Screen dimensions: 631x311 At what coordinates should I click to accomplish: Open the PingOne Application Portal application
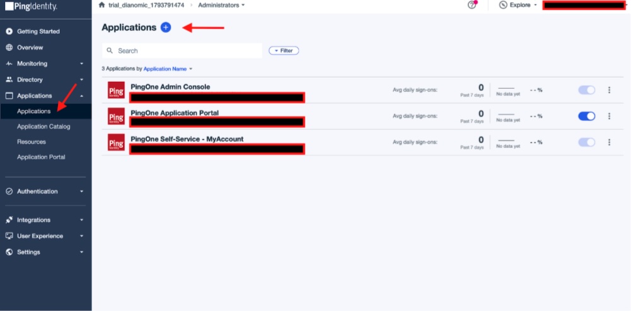pos(175,113)
